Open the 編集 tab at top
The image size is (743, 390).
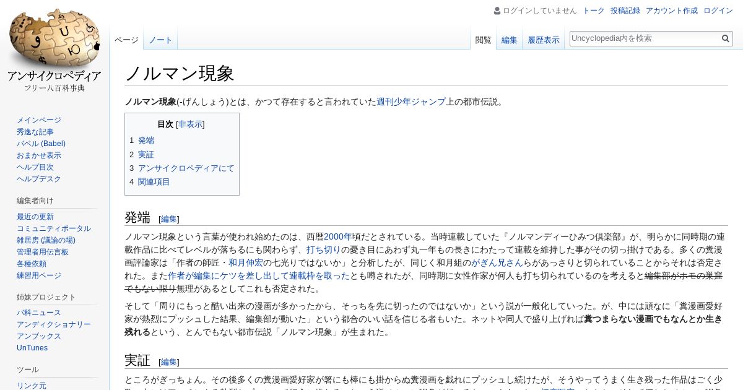pyautogui.click(x=510, y=40)
